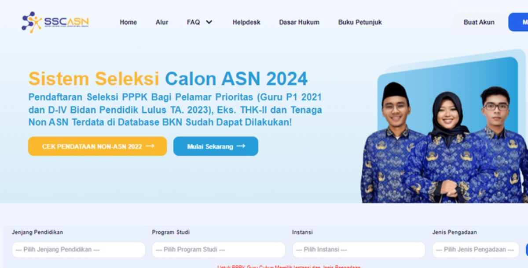Click the ASN applicants banner photo
Viewport: 528px width, 268px height.
pyautogui.click(x=444, y=132)
